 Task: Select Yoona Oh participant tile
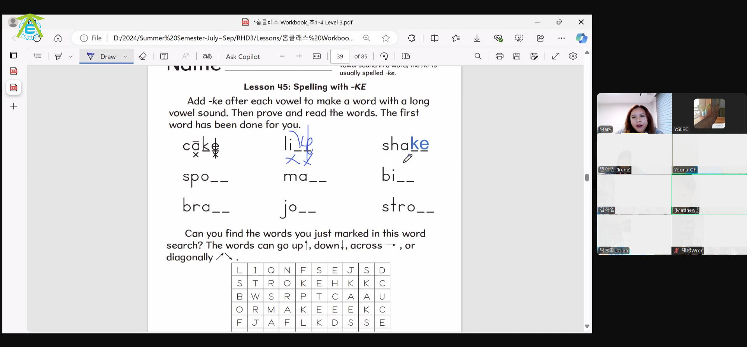pyautogui.click(x=709, y=154)
